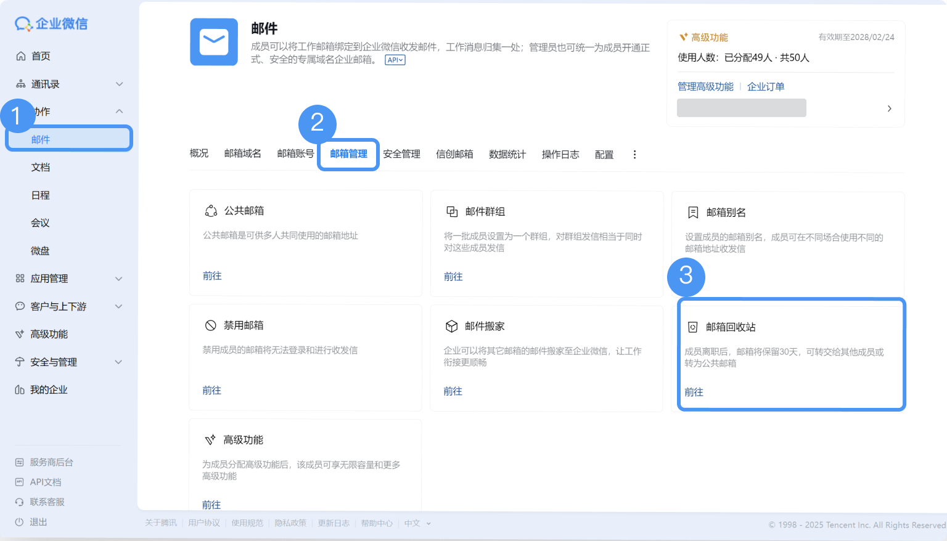Image resolution: width=947 pixels, height=541 pixels.
Task: Open the 操作日志 tab
Action: (x=560, y=155)
